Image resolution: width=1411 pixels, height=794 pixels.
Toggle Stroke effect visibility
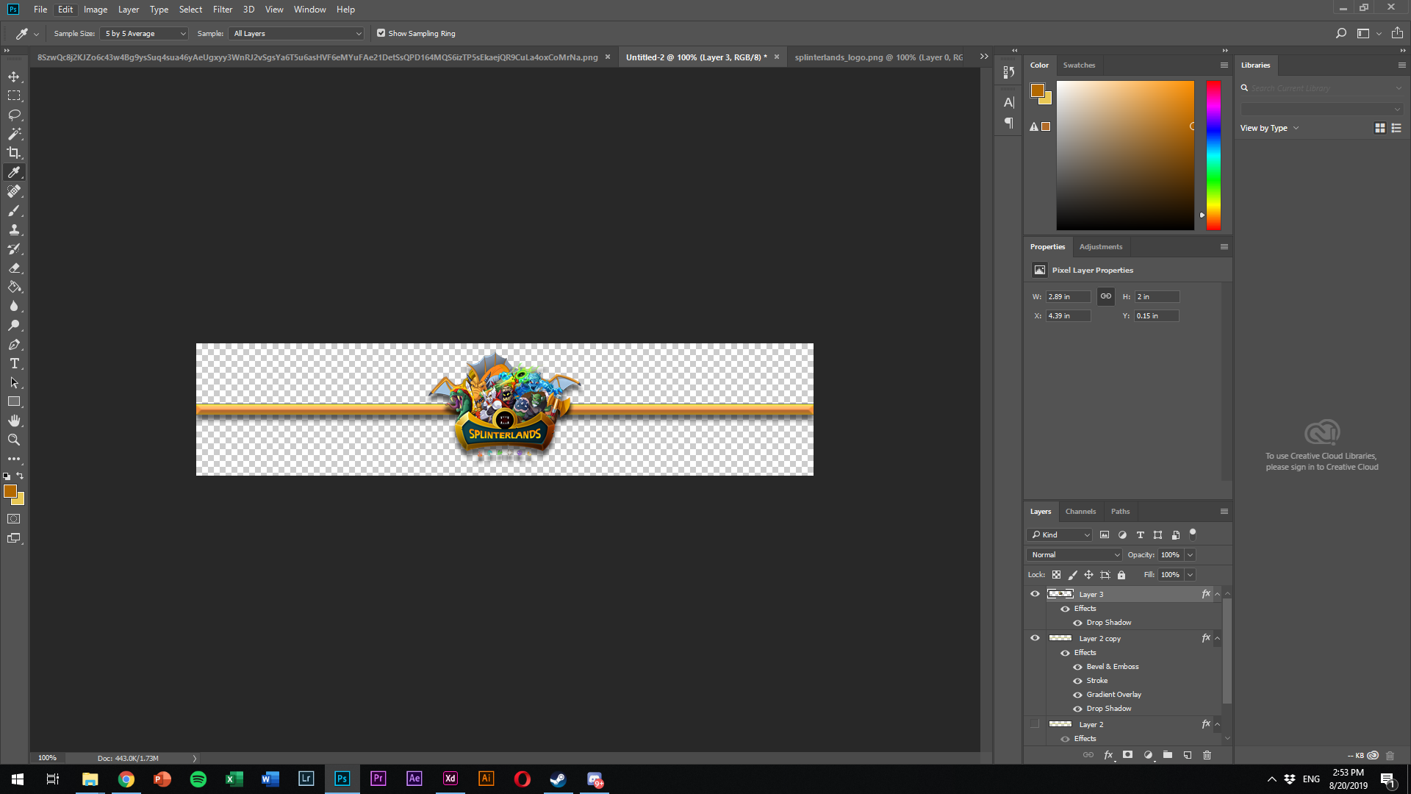click(1077, 681)
